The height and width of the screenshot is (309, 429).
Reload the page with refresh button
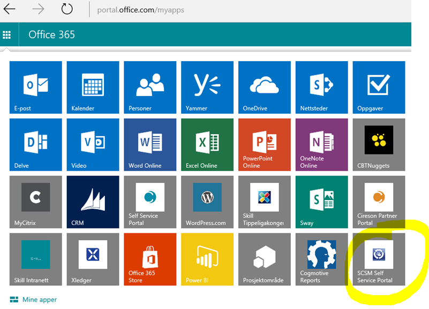point(67,9)
